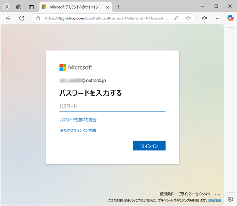The image size is (237, 206).
Task: Open the Copilot icon
Action: click(230, 18)
